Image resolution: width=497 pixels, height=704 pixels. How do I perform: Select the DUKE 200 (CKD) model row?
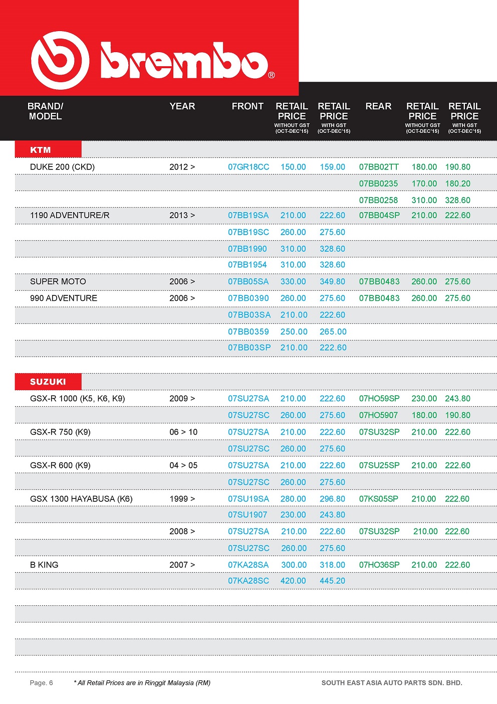click(62, 167)
